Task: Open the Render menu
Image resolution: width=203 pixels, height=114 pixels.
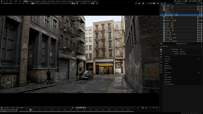Action: (11, 1)
